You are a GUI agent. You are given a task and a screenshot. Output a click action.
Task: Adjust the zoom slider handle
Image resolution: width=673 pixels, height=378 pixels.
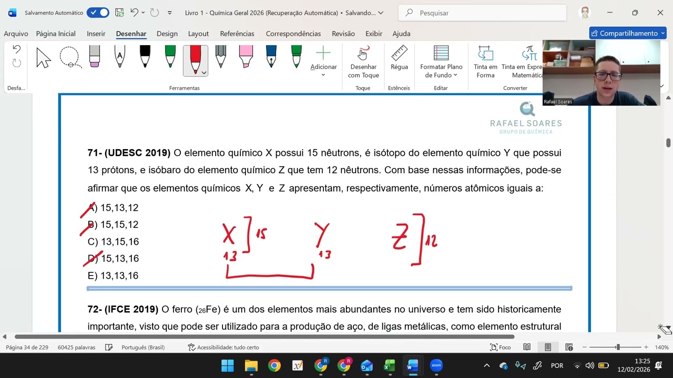tap(618, 348)
